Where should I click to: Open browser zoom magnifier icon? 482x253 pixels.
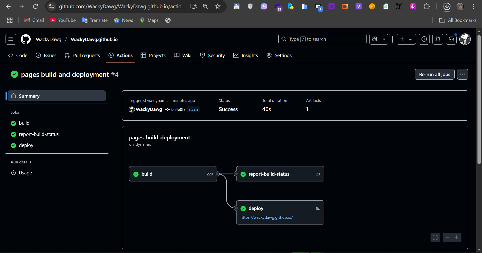pos(205,7)
